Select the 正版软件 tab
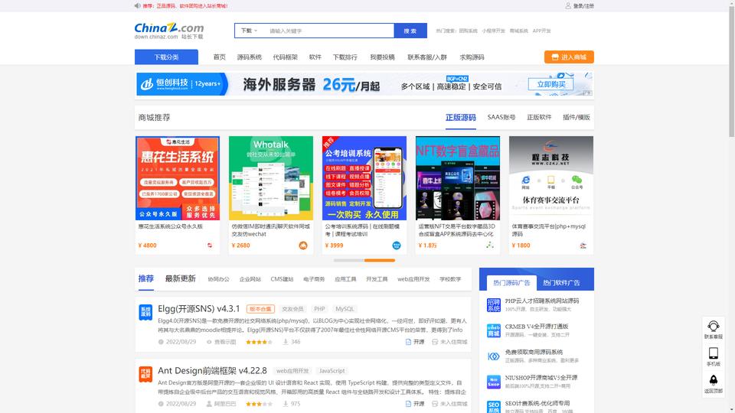735x413 pixels. [x=539, y=118]
